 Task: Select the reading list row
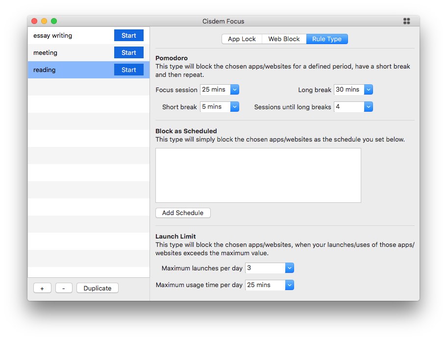pyautogui.click(x=89, y=70)
